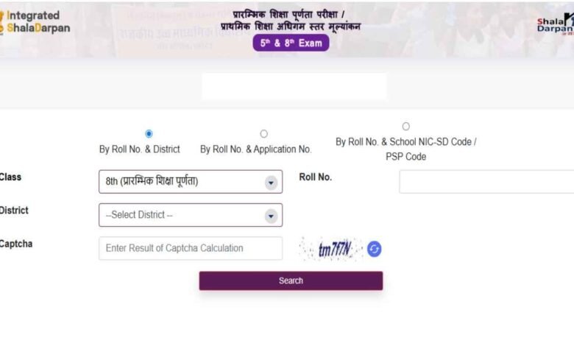Choose By Roll No. & School NIC-SD Code option
Screen dimensions: 574x346
pyautogui.click(x=405, y=127)
